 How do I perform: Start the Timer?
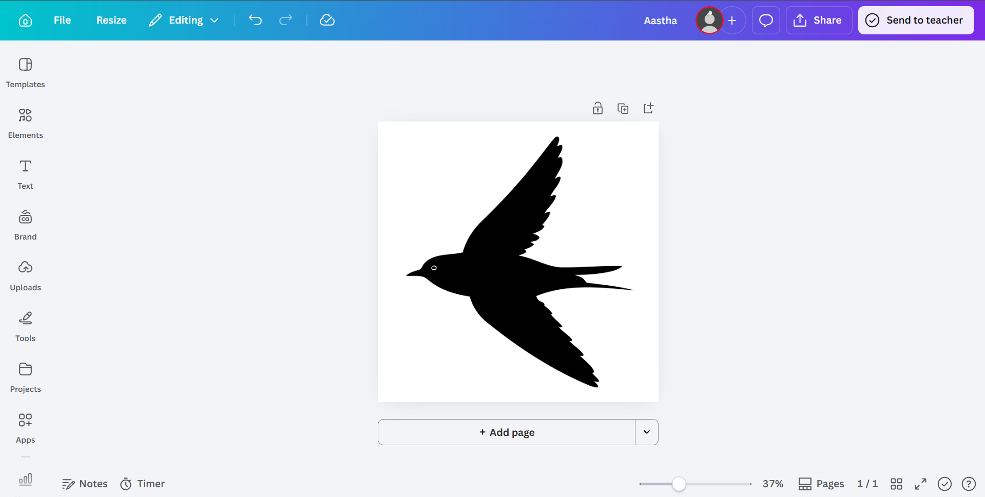pyautogui.click(x=142, y=484)
